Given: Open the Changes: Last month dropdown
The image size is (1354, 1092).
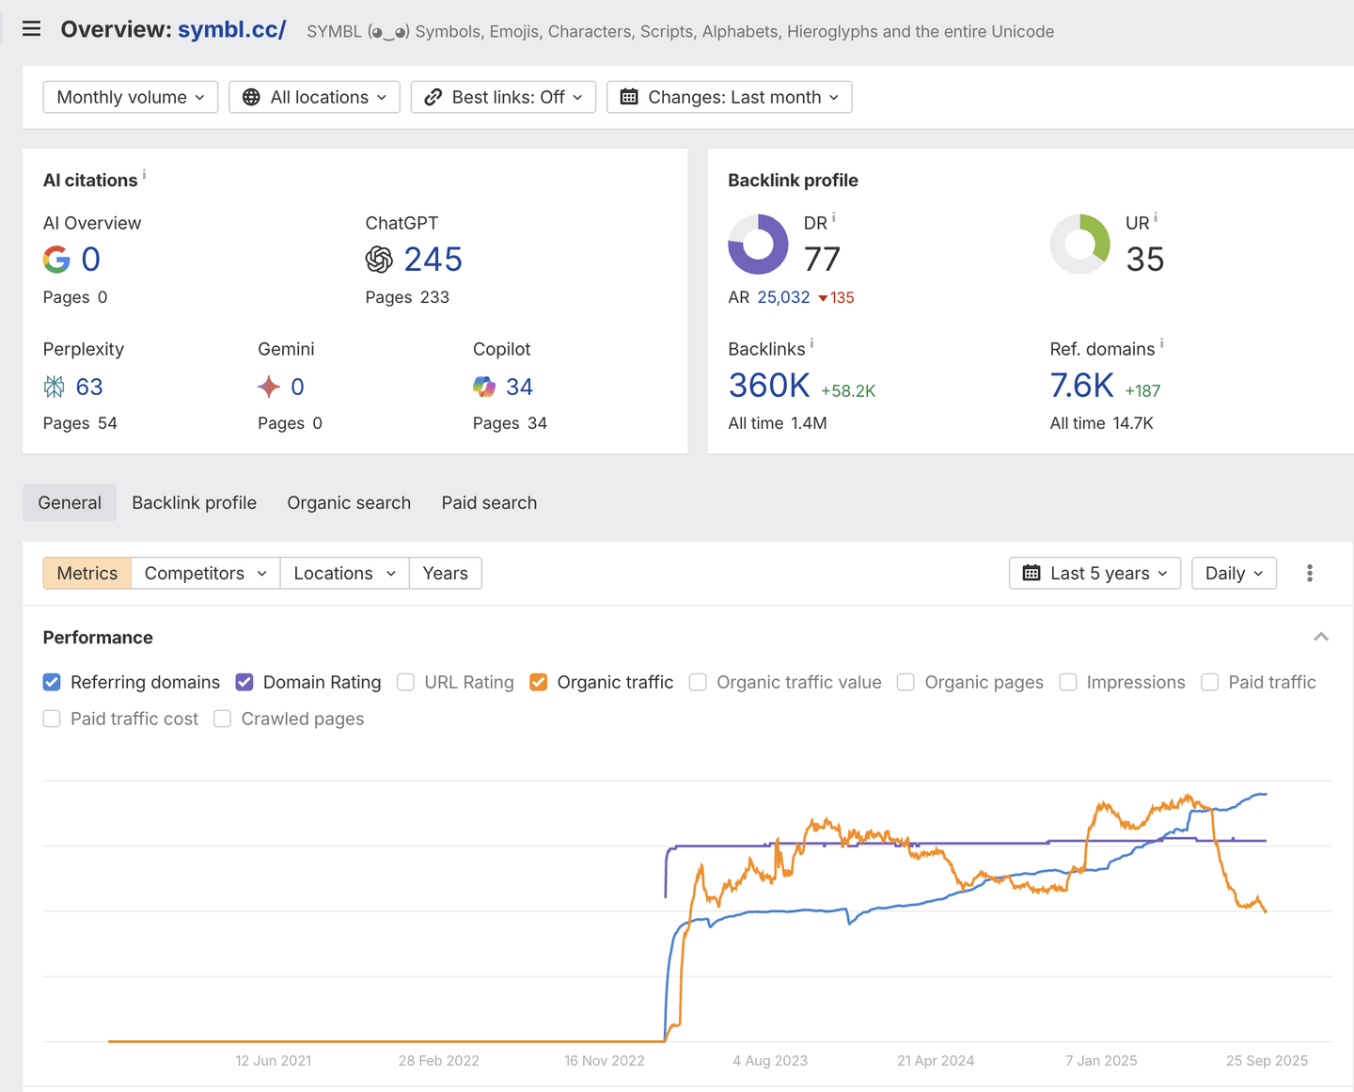Looking at the screenshot, I should click(730, 98).
